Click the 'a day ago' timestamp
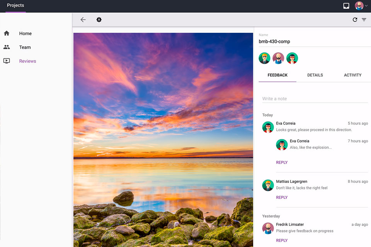The height and width of the screenshot is (247, 371). (360, 225)
